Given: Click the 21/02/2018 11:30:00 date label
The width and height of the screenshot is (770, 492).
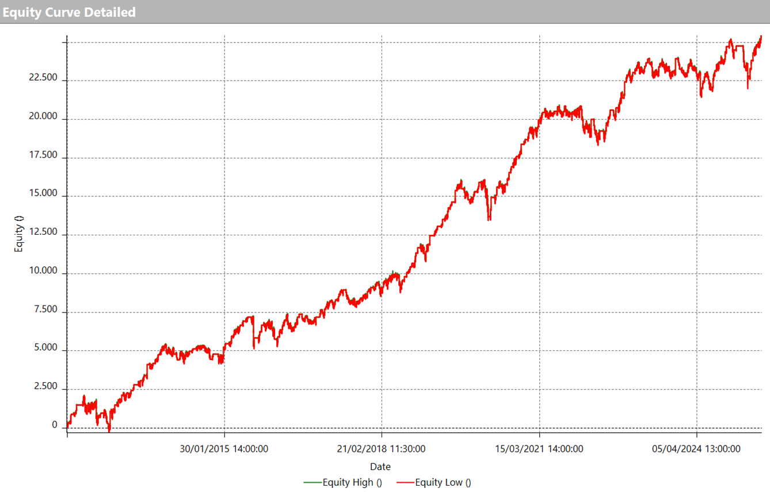Looking at the screenshot, I should pos(381,449).
